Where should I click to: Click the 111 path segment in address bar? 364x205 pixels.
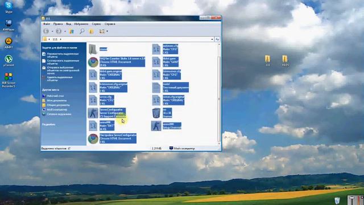point(55,39)
